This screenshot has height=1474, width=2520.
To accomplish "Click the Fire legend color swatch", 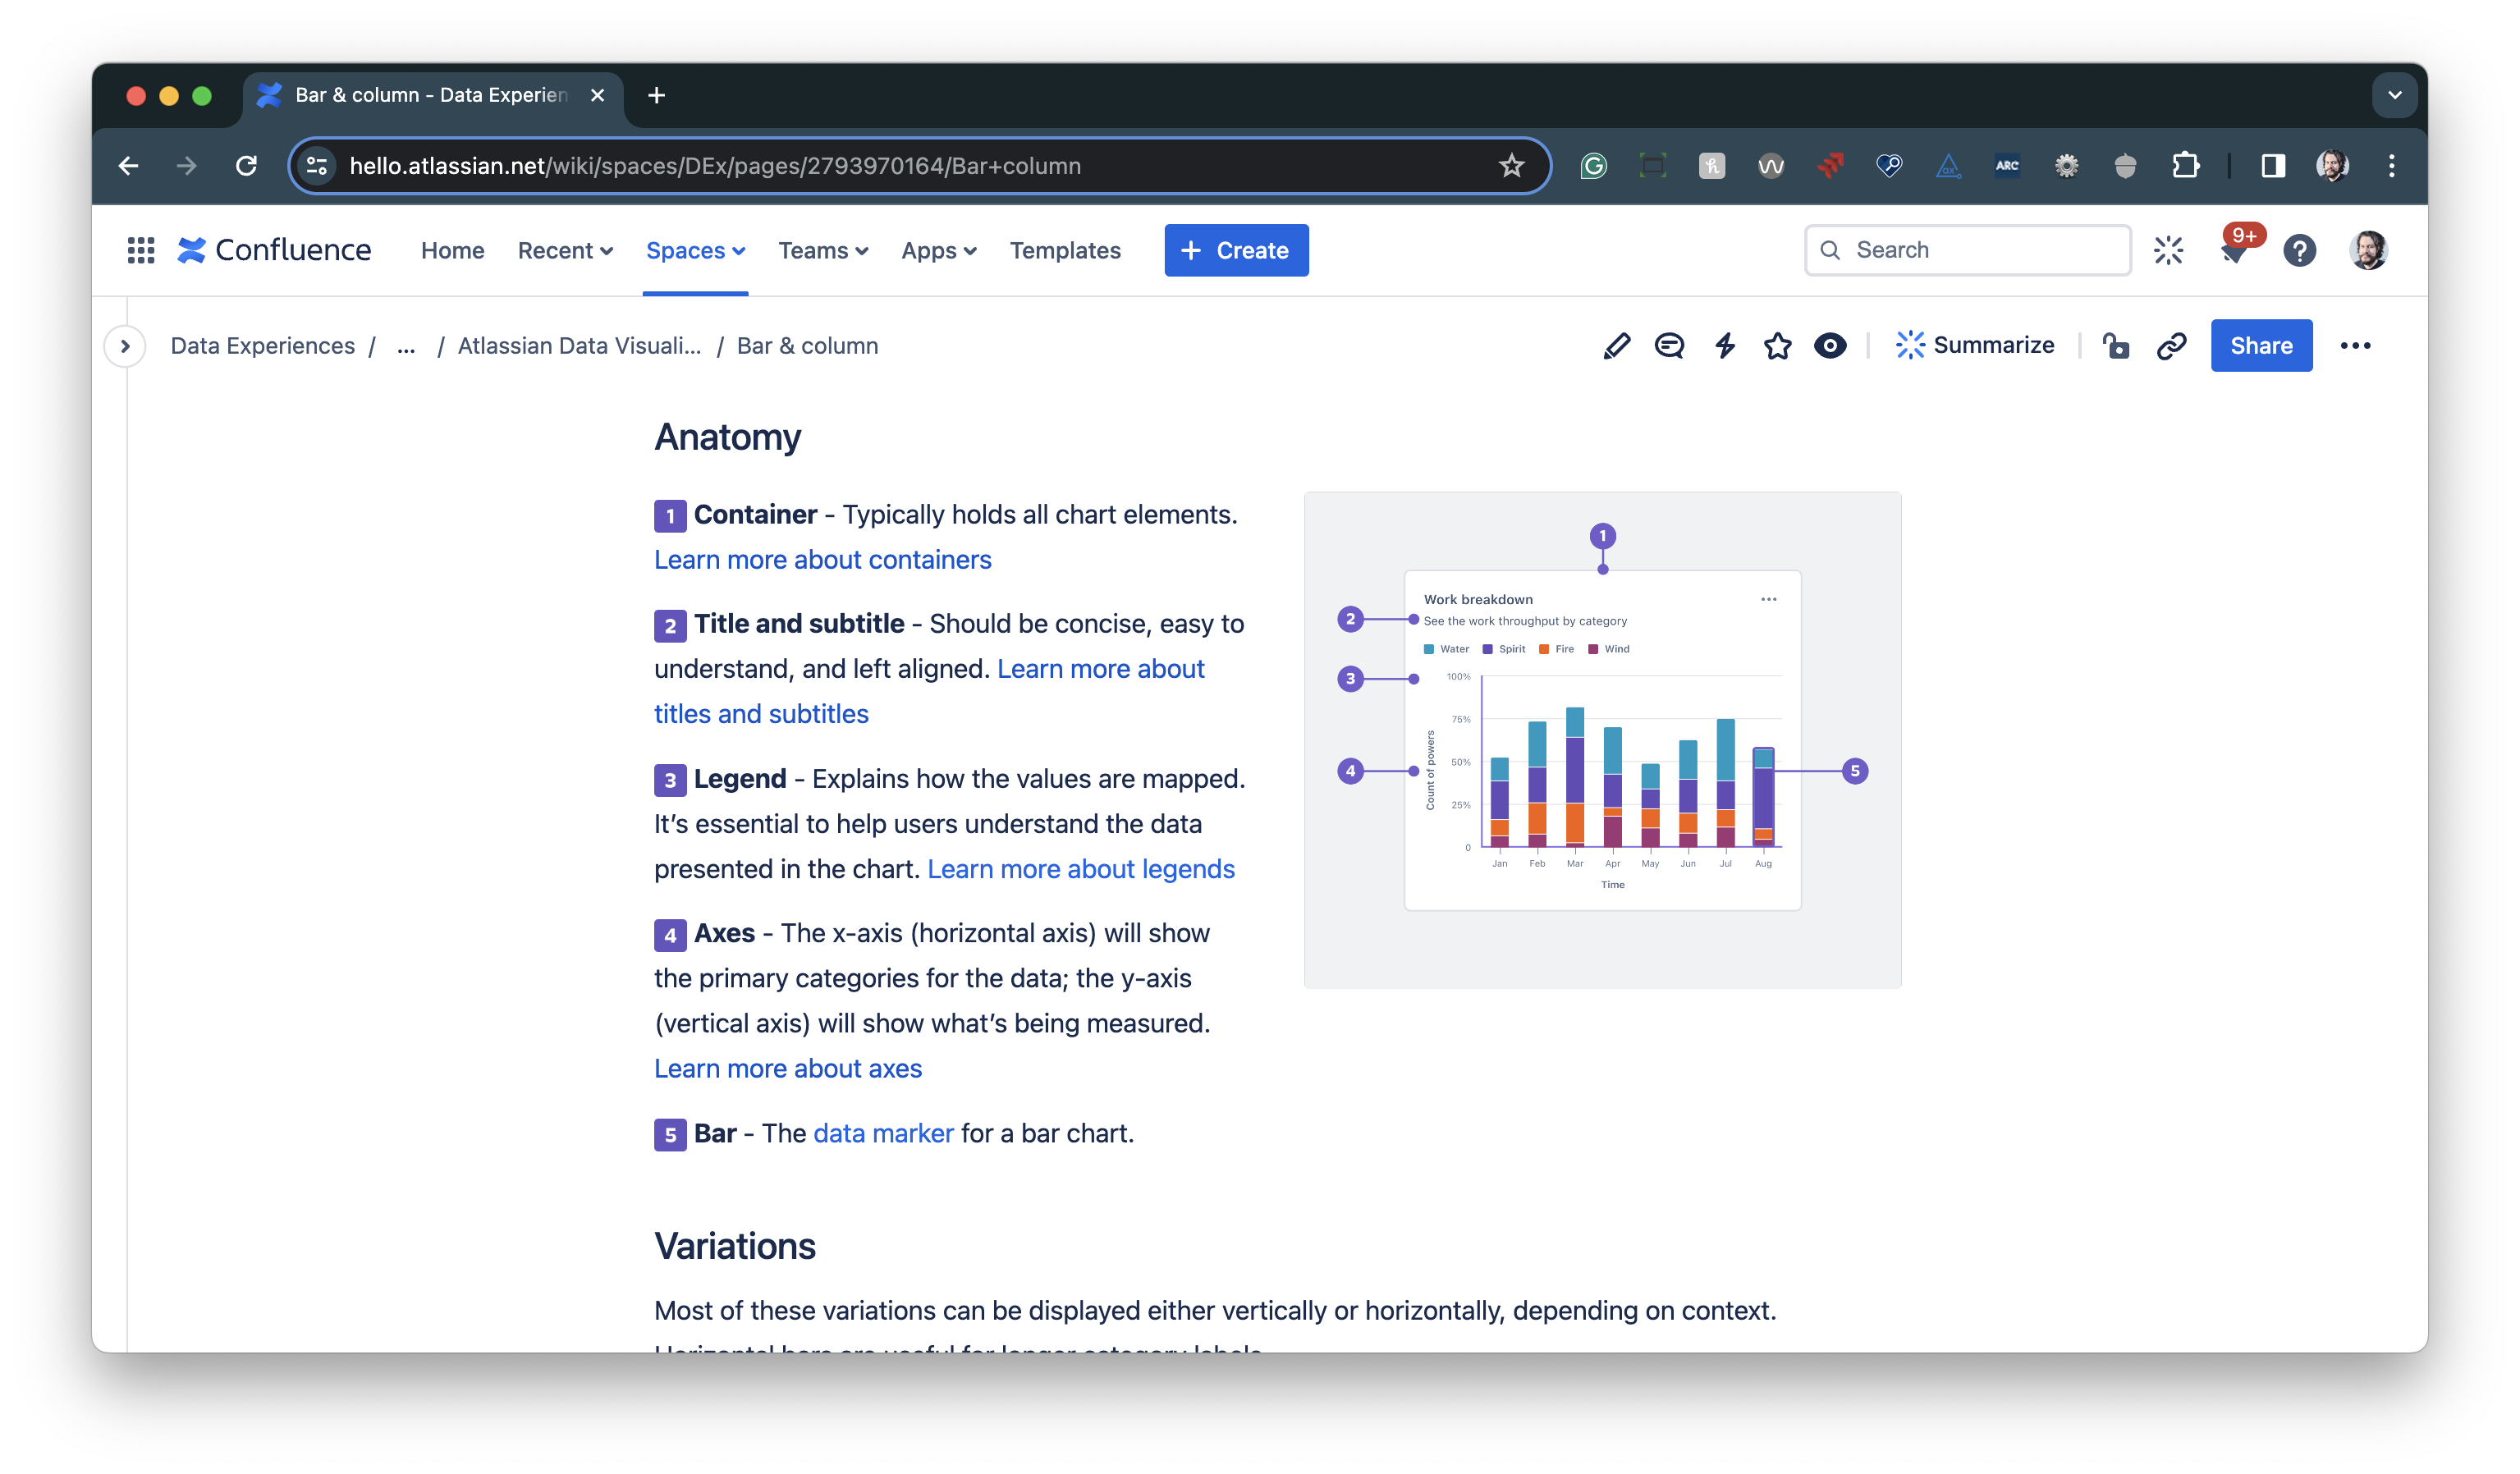I will (1544, 649).
